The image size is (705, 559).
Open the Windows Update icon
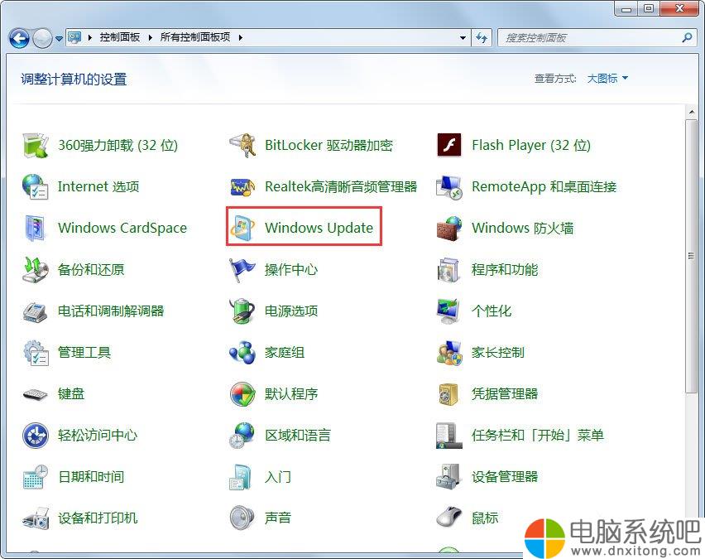(242, 228)
